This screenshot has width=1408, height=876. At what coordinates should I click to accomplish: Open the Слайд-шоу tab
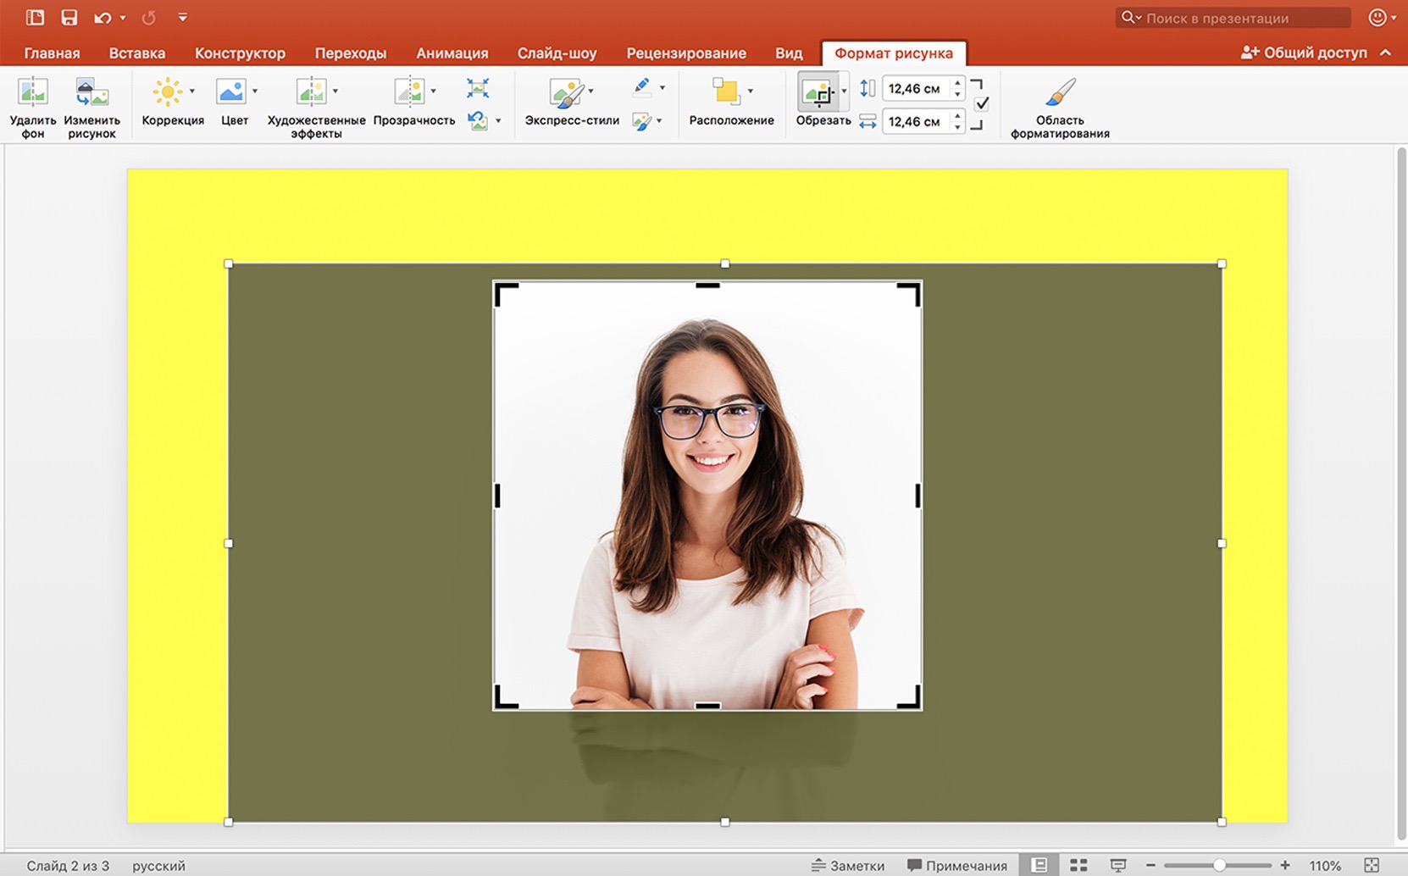tap(557, 53)
